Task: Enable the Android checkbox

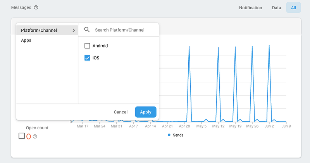Action: pos(87,46)
